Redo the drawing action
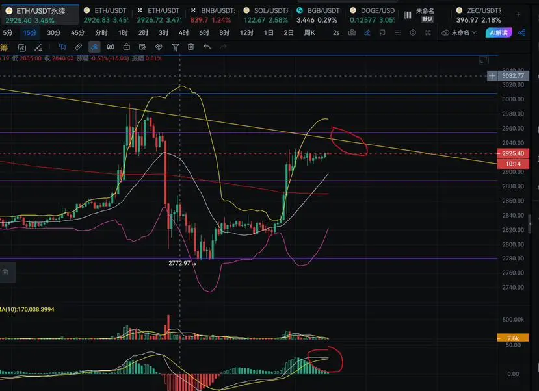The image size is (539, 391). tap(223, 47)
